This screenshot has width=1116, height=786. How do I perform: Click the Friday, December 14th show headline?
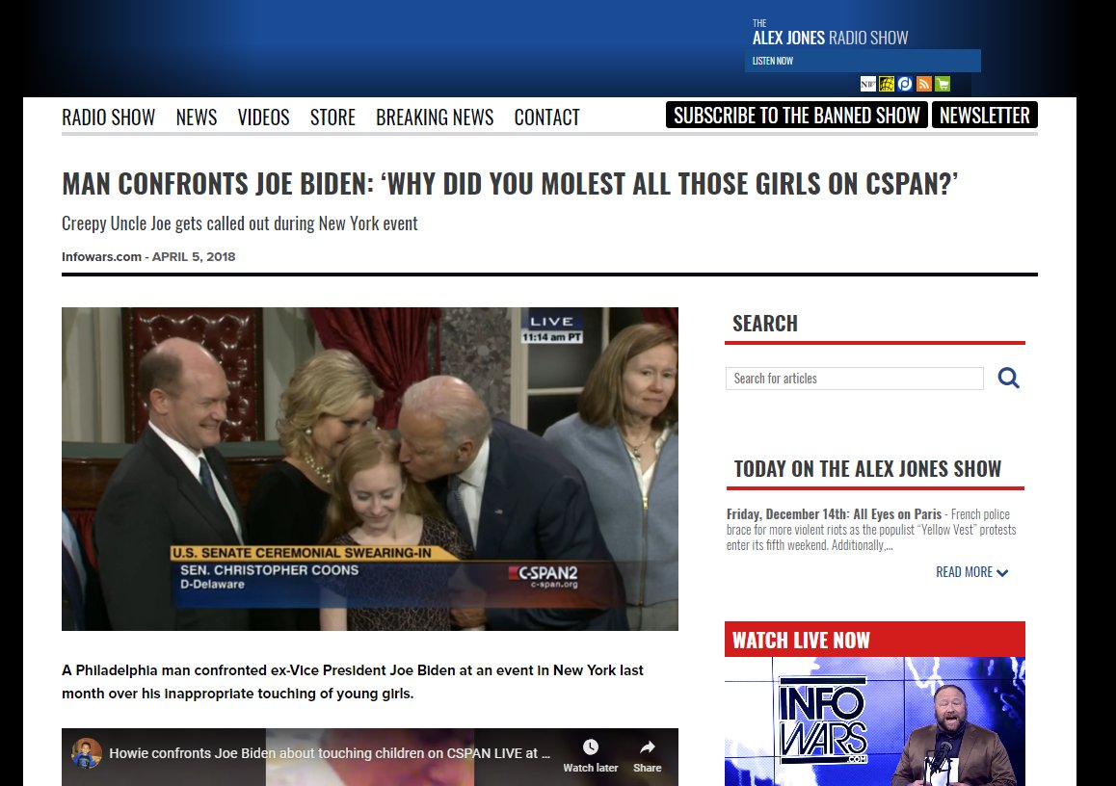(835, 513)
